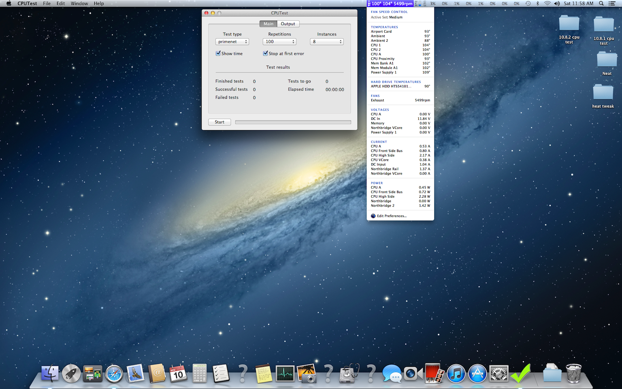Open the Test type primenet dropdown
The width and height of the screenshot is (622, 389).
pos(232,42)
